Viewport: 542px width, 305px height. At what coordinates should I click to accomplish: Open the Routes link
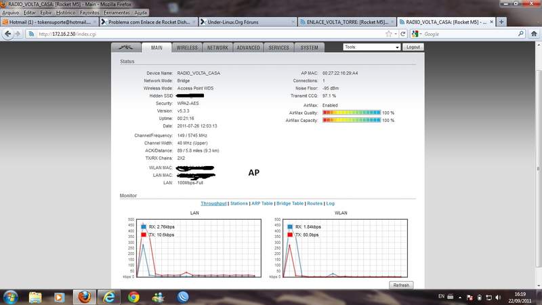[314, 203]
